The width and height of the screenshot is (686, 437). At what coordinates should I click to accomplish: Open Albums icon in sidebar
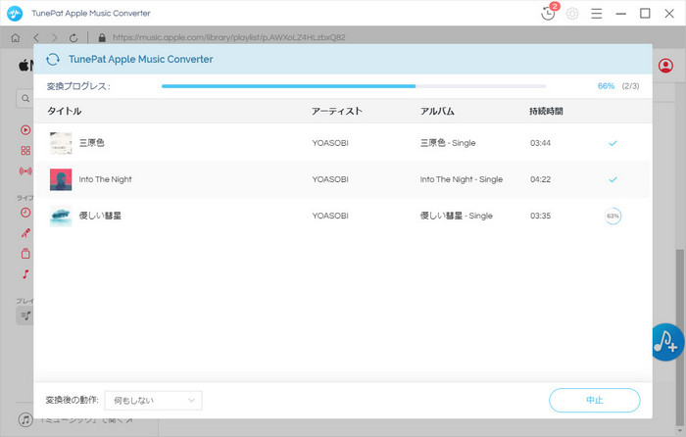25,253
